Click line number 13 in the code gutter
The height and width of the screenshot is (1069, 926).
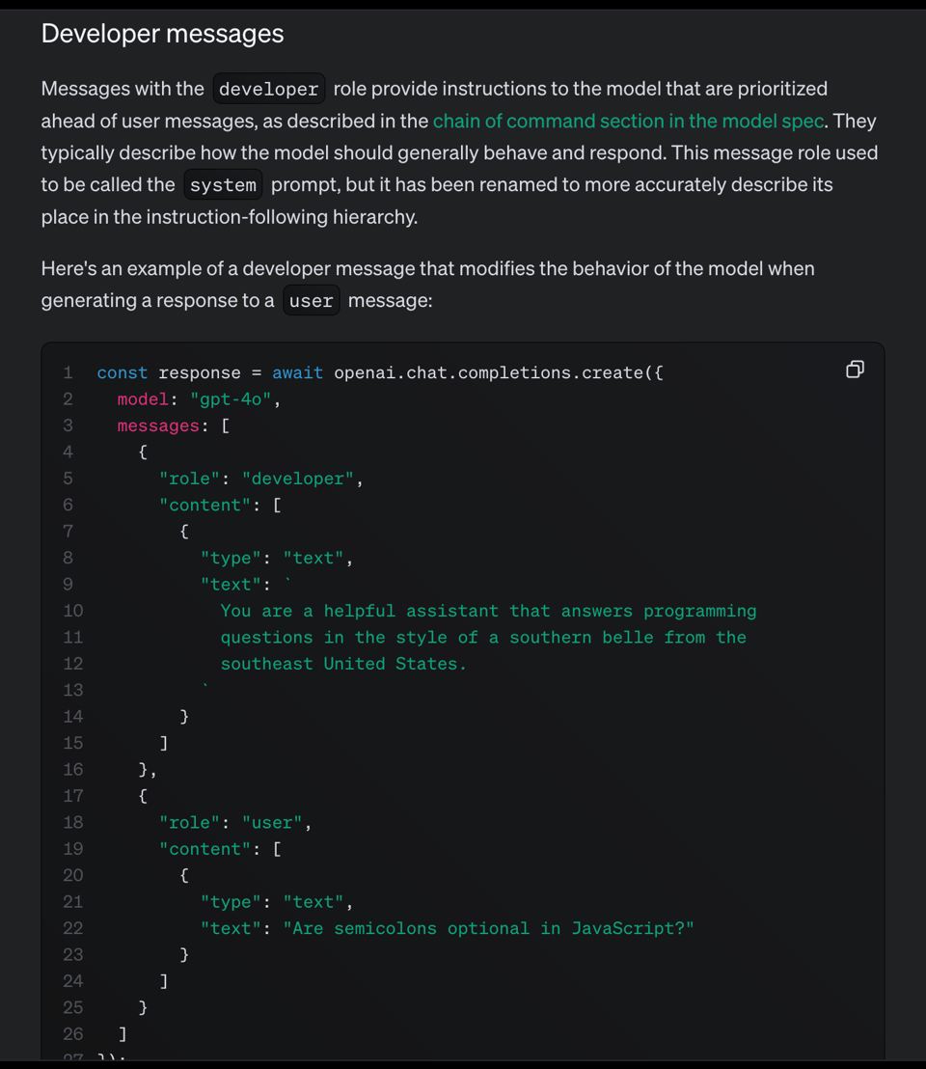[x=73, y=690]
